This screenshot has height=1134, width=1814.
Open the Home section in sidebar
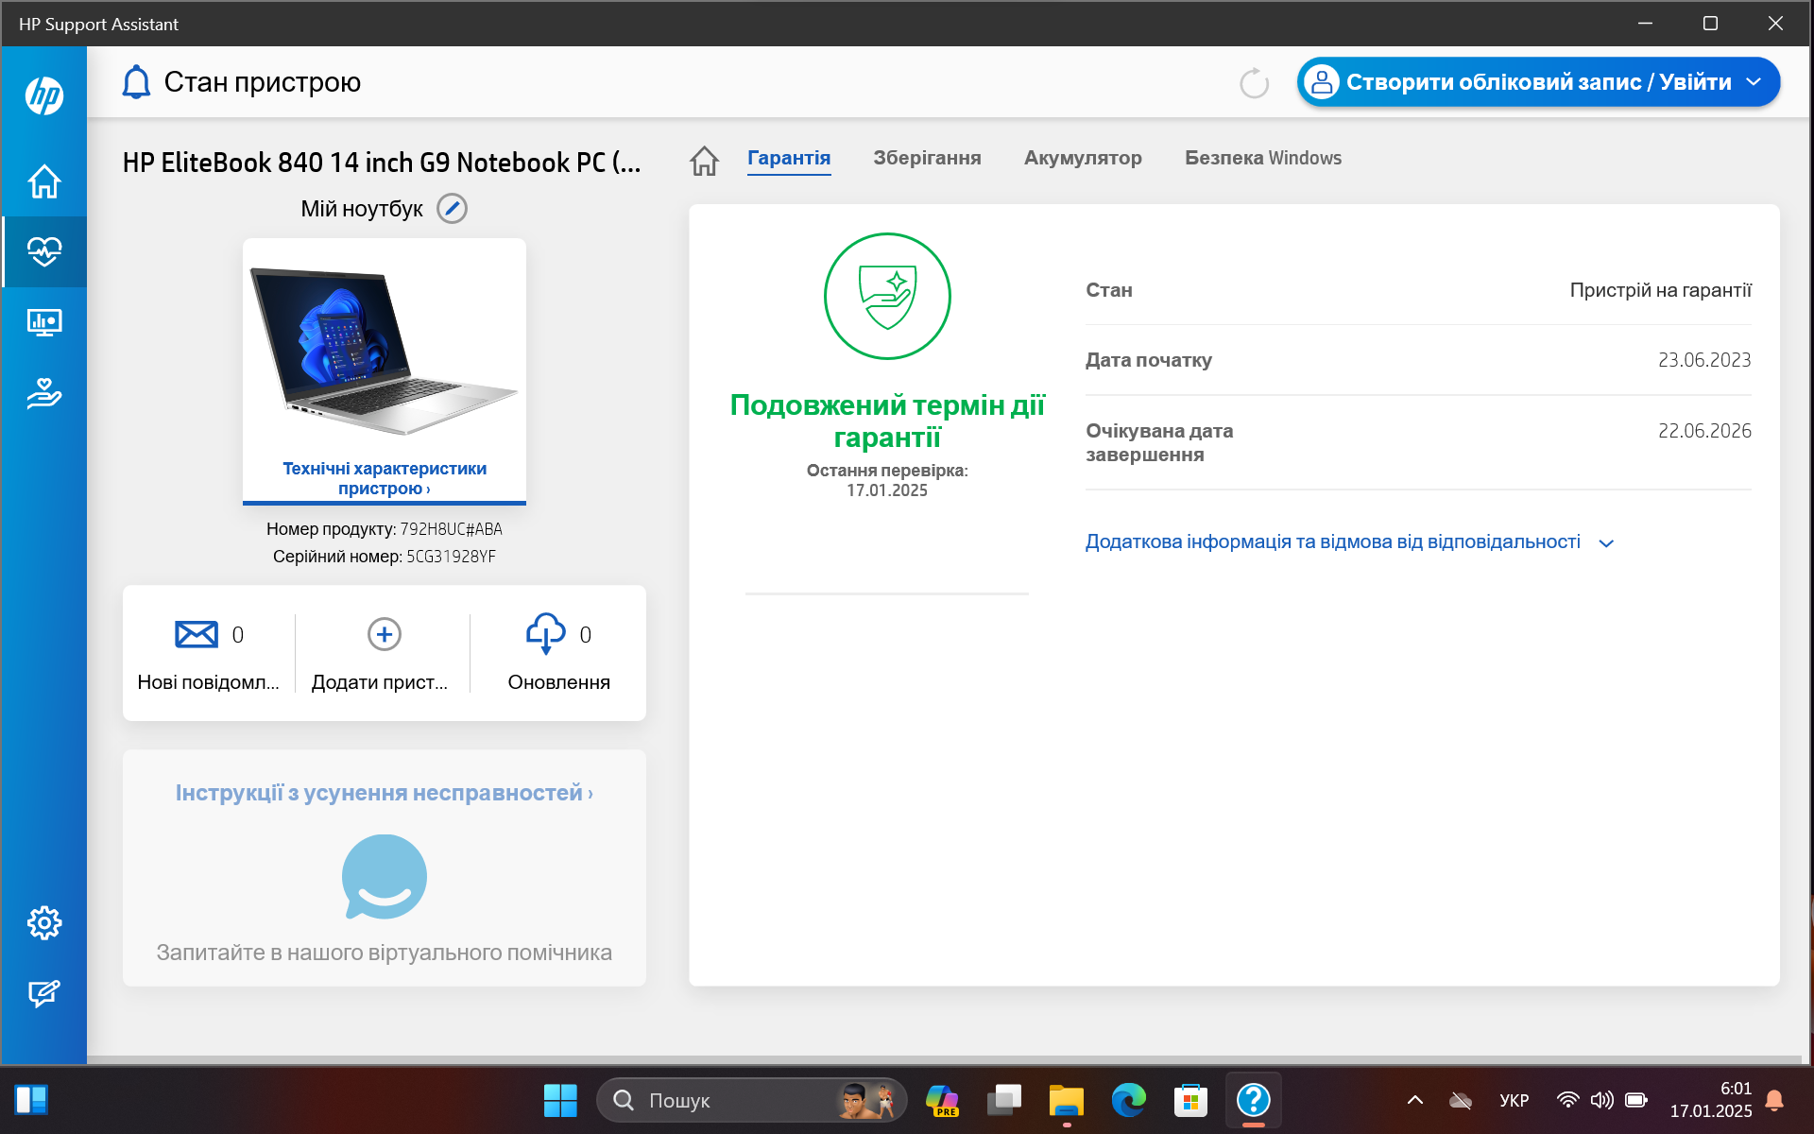point(44,181)
